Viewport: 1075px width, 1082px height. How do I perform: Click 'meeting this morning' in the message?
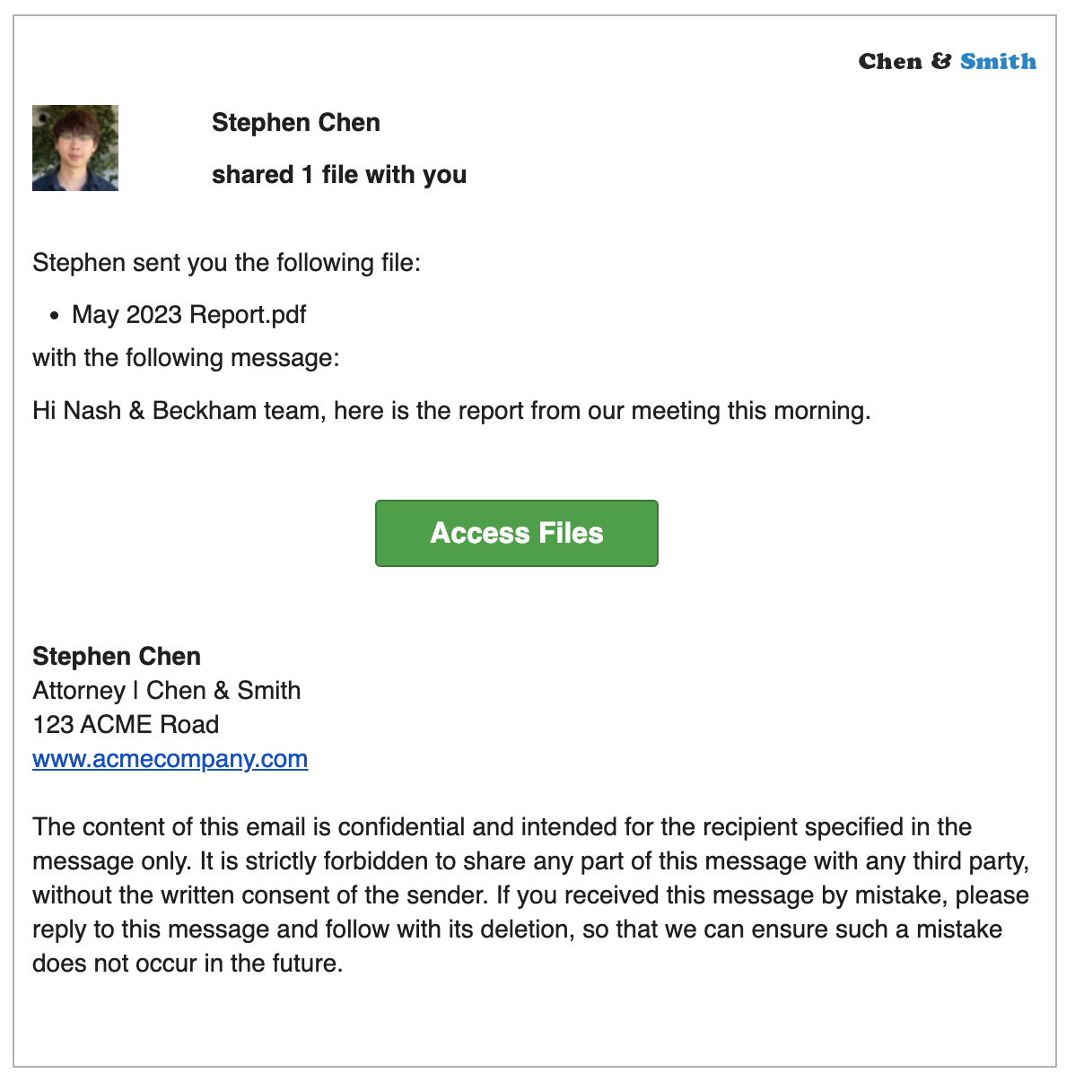tap(751, 410)
